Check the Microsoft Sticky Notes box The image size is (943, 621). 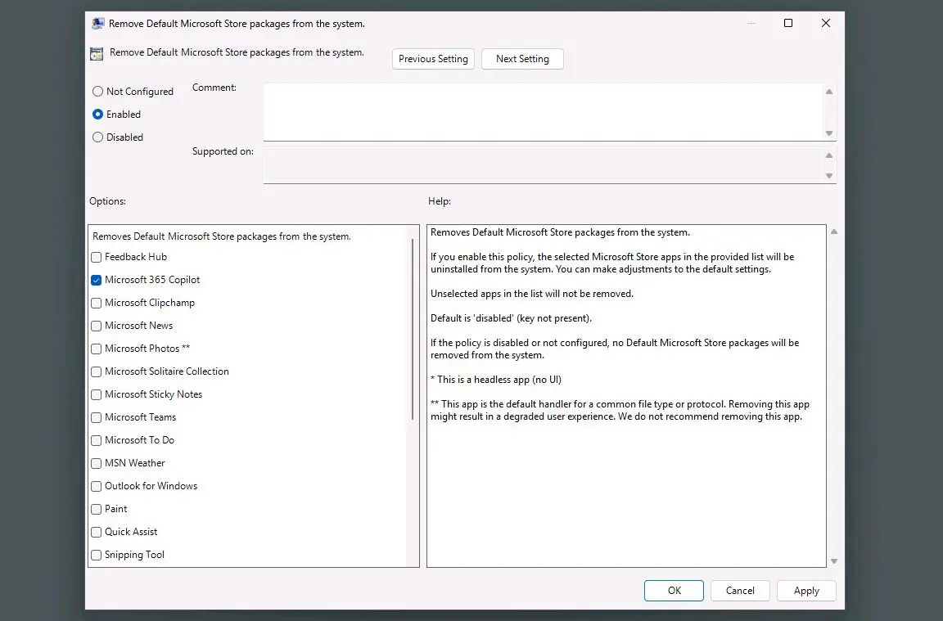coord(97,395)
